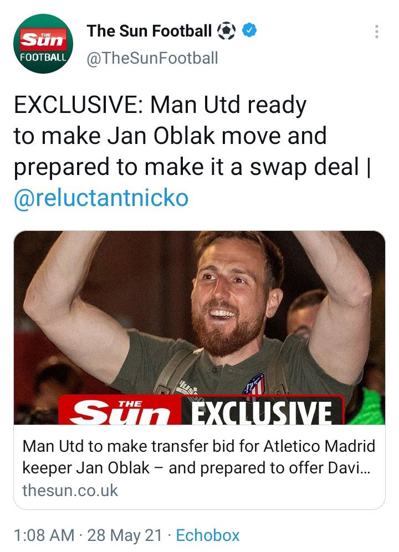
Task: Open the Echobox source link
Action: point(208,535)
